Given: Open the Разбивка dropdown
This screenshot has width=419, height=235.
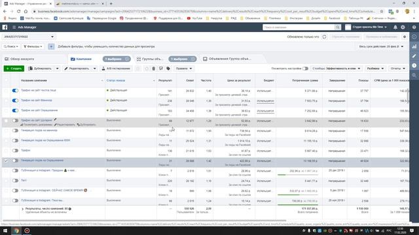Looking at the screenshot, I should click(375, 69).
